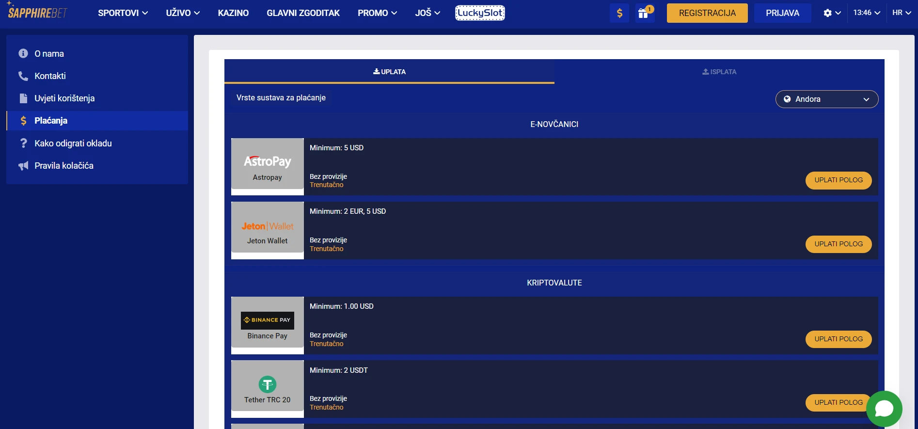The height and width of the screenshot is (429, 918).
Task: Open the HR language dropdown
Action: [x=902, y=13]
